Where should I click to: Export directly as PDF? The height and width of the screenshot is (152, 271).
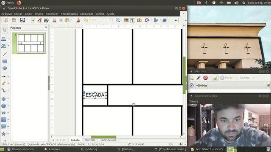coord(39,20)
